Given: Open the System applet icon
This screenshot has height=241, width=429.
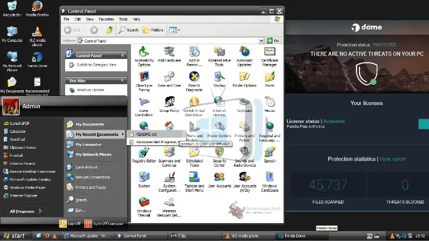Looking at the screenshot, I should (144, 180).
